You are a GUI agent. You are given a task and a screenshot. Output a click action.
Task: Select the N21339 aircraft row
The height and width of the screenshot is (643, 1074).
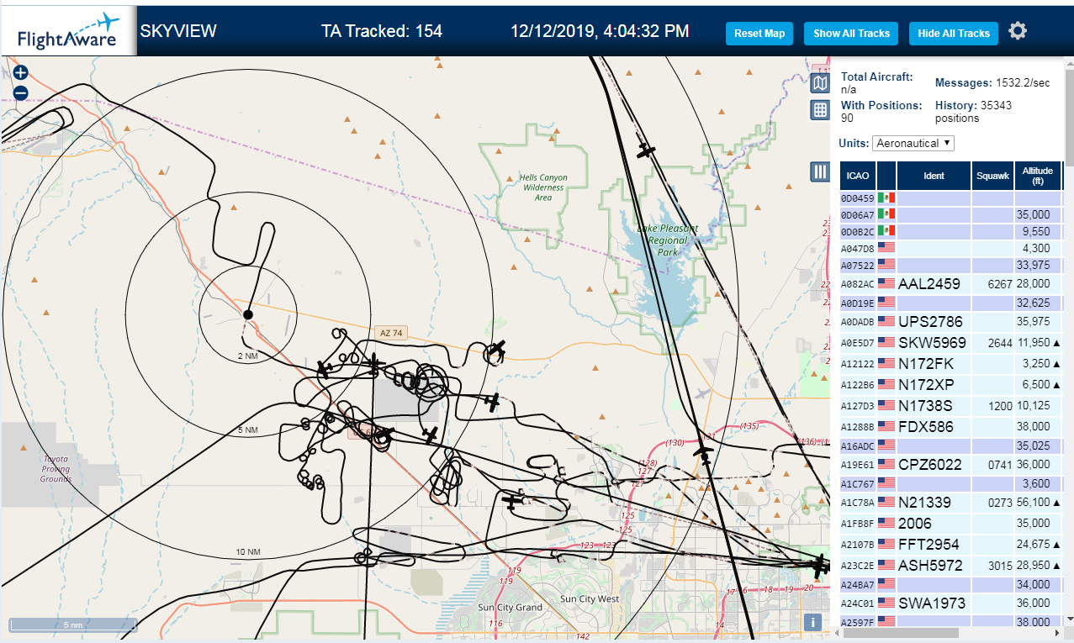click(x=951, y=503)
